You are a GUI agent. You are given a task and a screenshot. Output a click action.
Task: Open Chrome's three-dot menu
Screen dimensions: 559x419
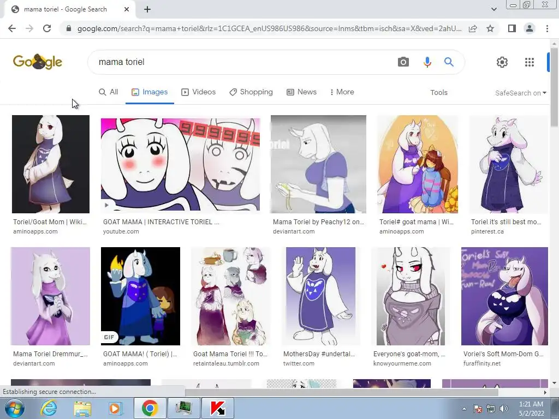pyautogui.click(x=547, y=28)
